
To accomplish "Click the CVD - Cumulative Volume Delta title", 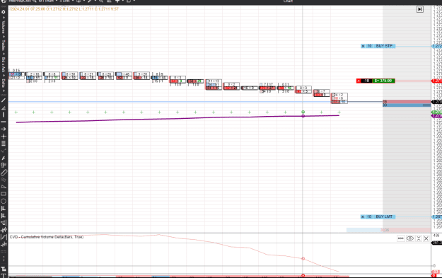I will (47, 237).
